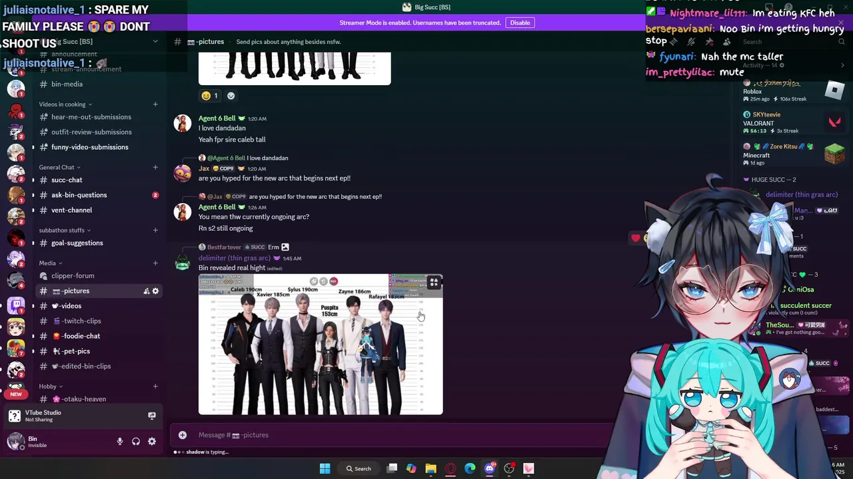
Task: Open the edited-bin-clips channel
Action: 99,367
